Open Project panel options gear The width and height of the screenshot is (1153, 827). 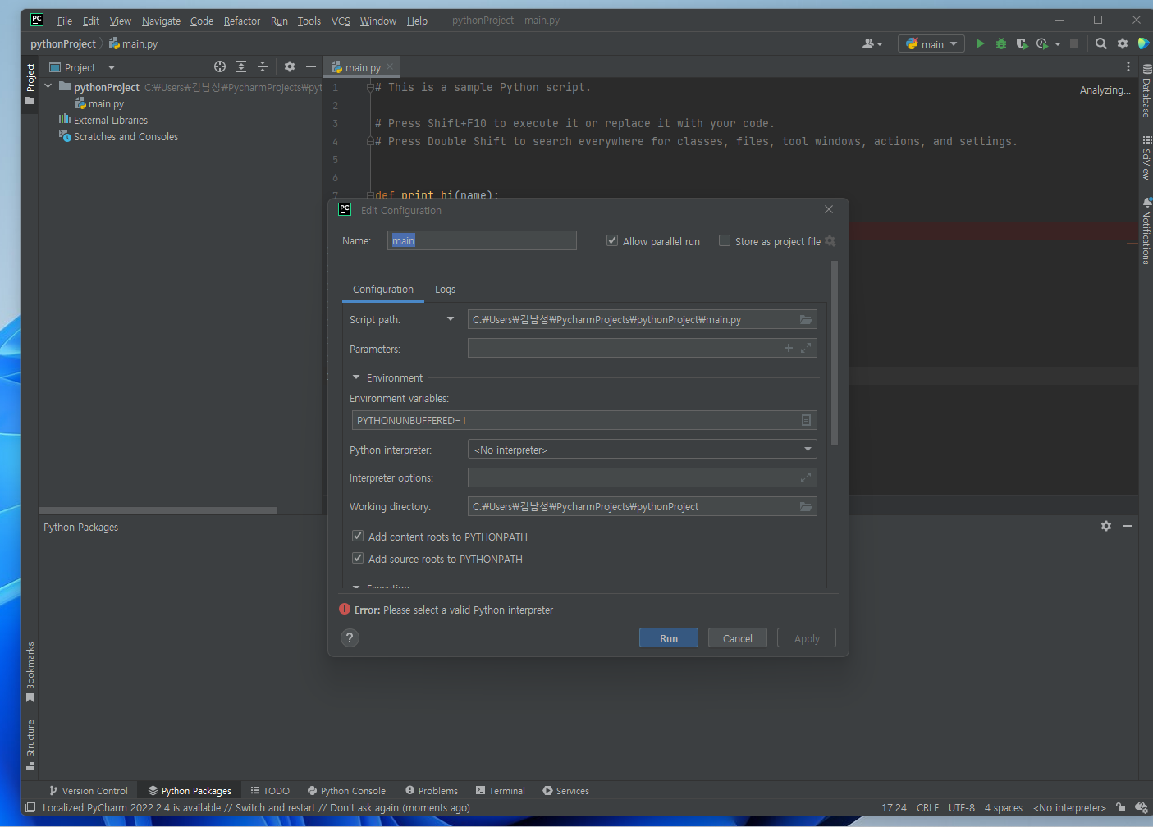(x=290, y=66)
